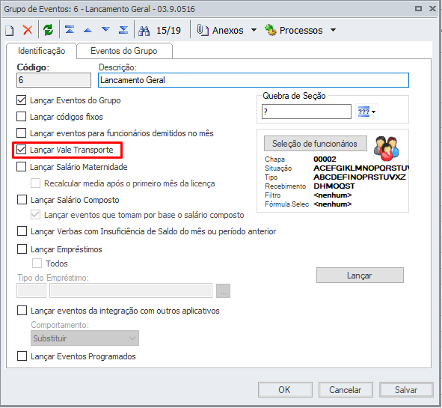The width and height of the screenshot is (442, 408).
Task: Click the record counter 15/19
Action: tap(168, 30)
